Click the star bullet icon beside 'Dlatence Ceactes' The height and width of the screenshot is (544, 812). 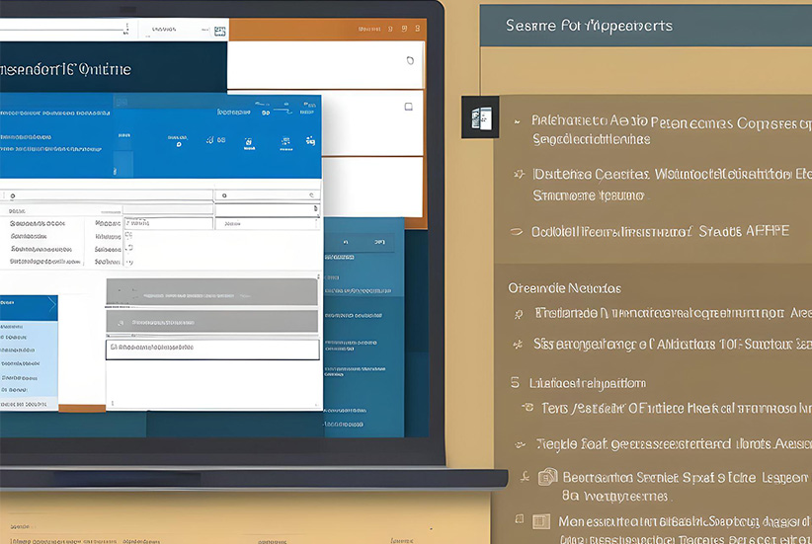pyautogui.click(x=519, y=174)
